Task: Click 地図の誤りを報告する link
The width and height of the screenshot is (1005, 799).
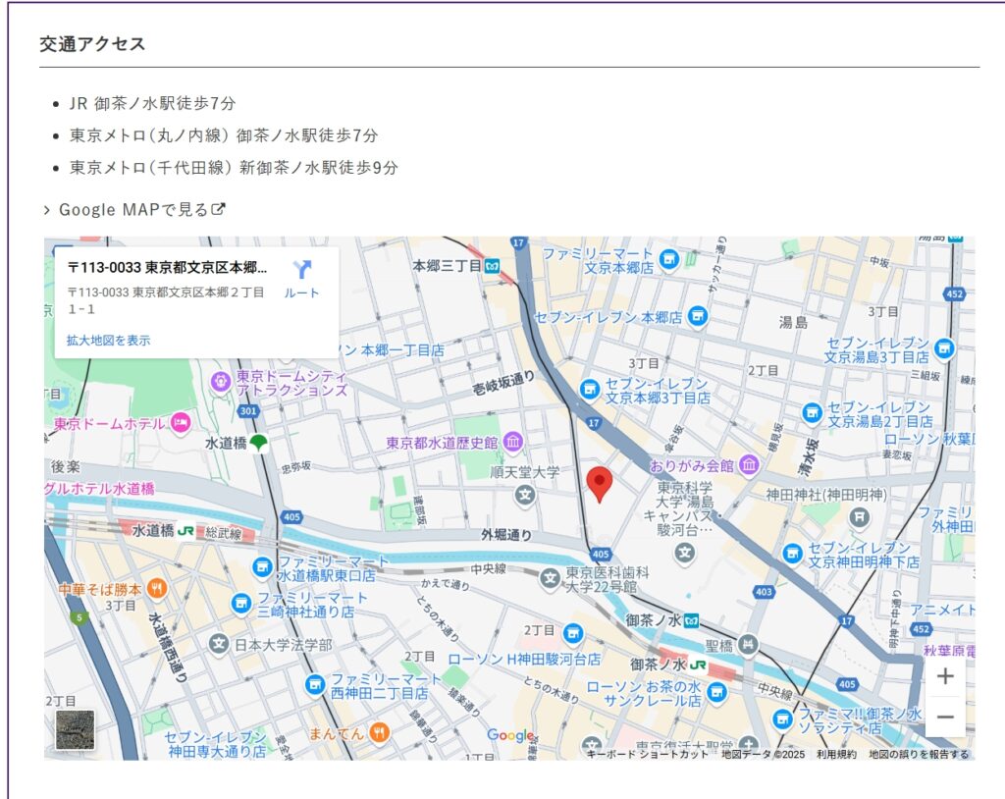Action: tap(919, 754)
